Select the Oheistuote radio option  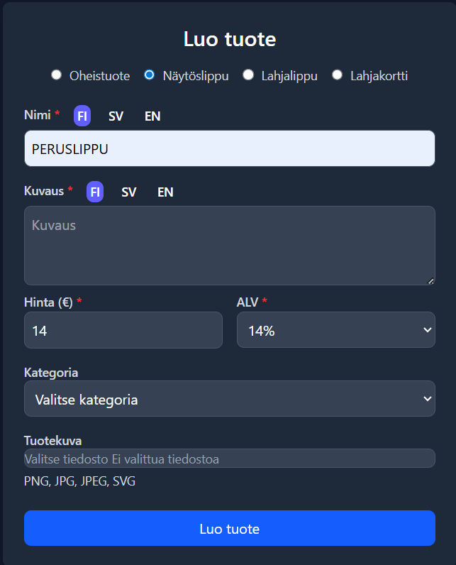click(x=57, y=75)
